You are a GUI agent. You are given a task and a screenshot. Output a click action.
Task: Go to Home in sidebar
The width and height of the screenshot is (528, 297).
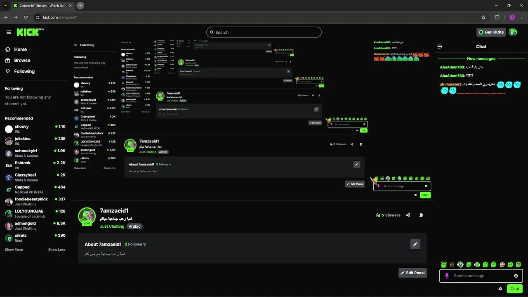pos(16,49)
